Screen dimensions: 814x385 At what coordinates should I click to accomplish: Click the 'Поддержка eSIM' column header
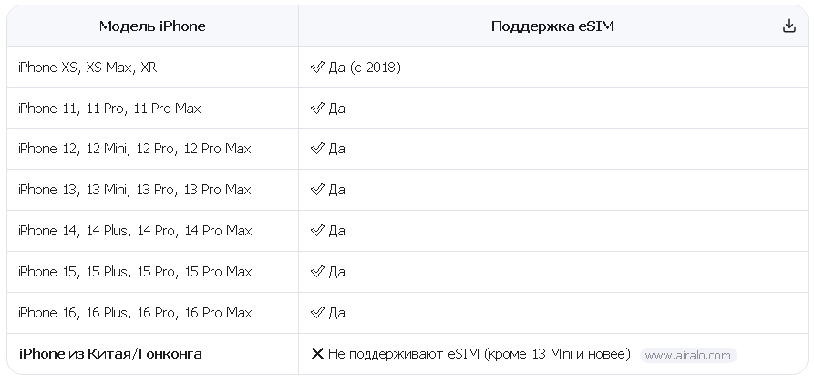coord(552,26)
